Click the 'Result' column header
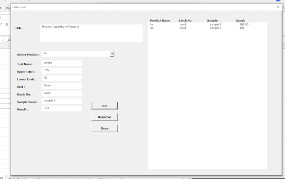 [x=240, y=20]
